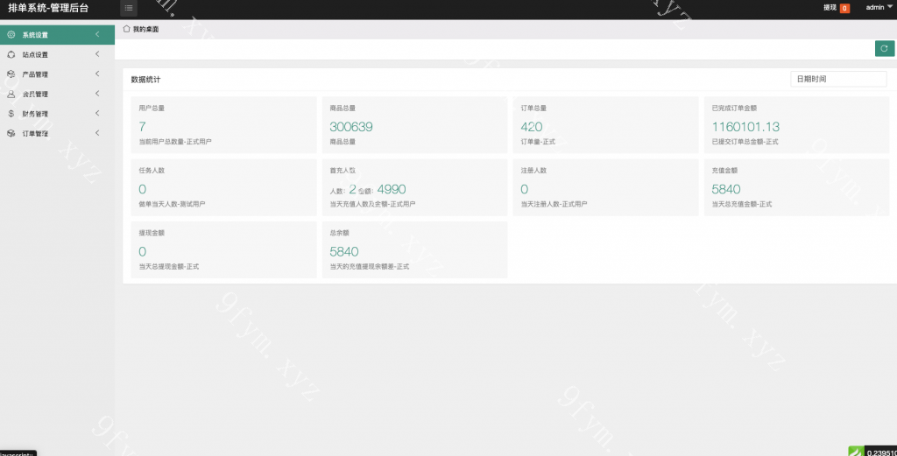
Task: Click the 提现金额 card title
Action: pyautogui.click(x=152, y=233)
